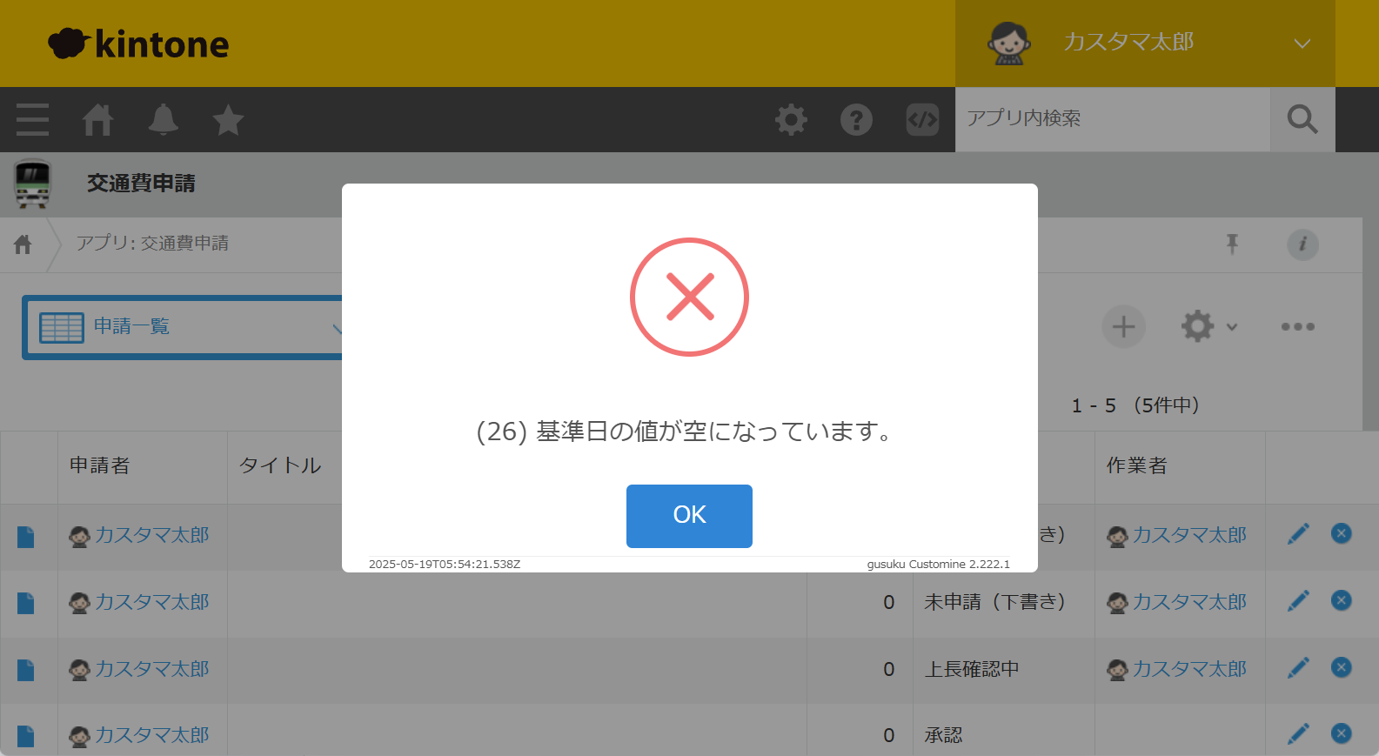Open the code developer icon
Viewport: 1379px width, 756px height.
pyautogui.click(x=922, y=119)
